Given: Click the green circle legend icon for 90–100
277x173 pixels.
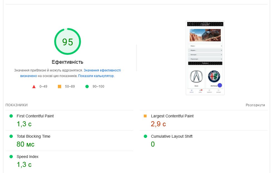Looking at the screenshot, I should (87, 86).
